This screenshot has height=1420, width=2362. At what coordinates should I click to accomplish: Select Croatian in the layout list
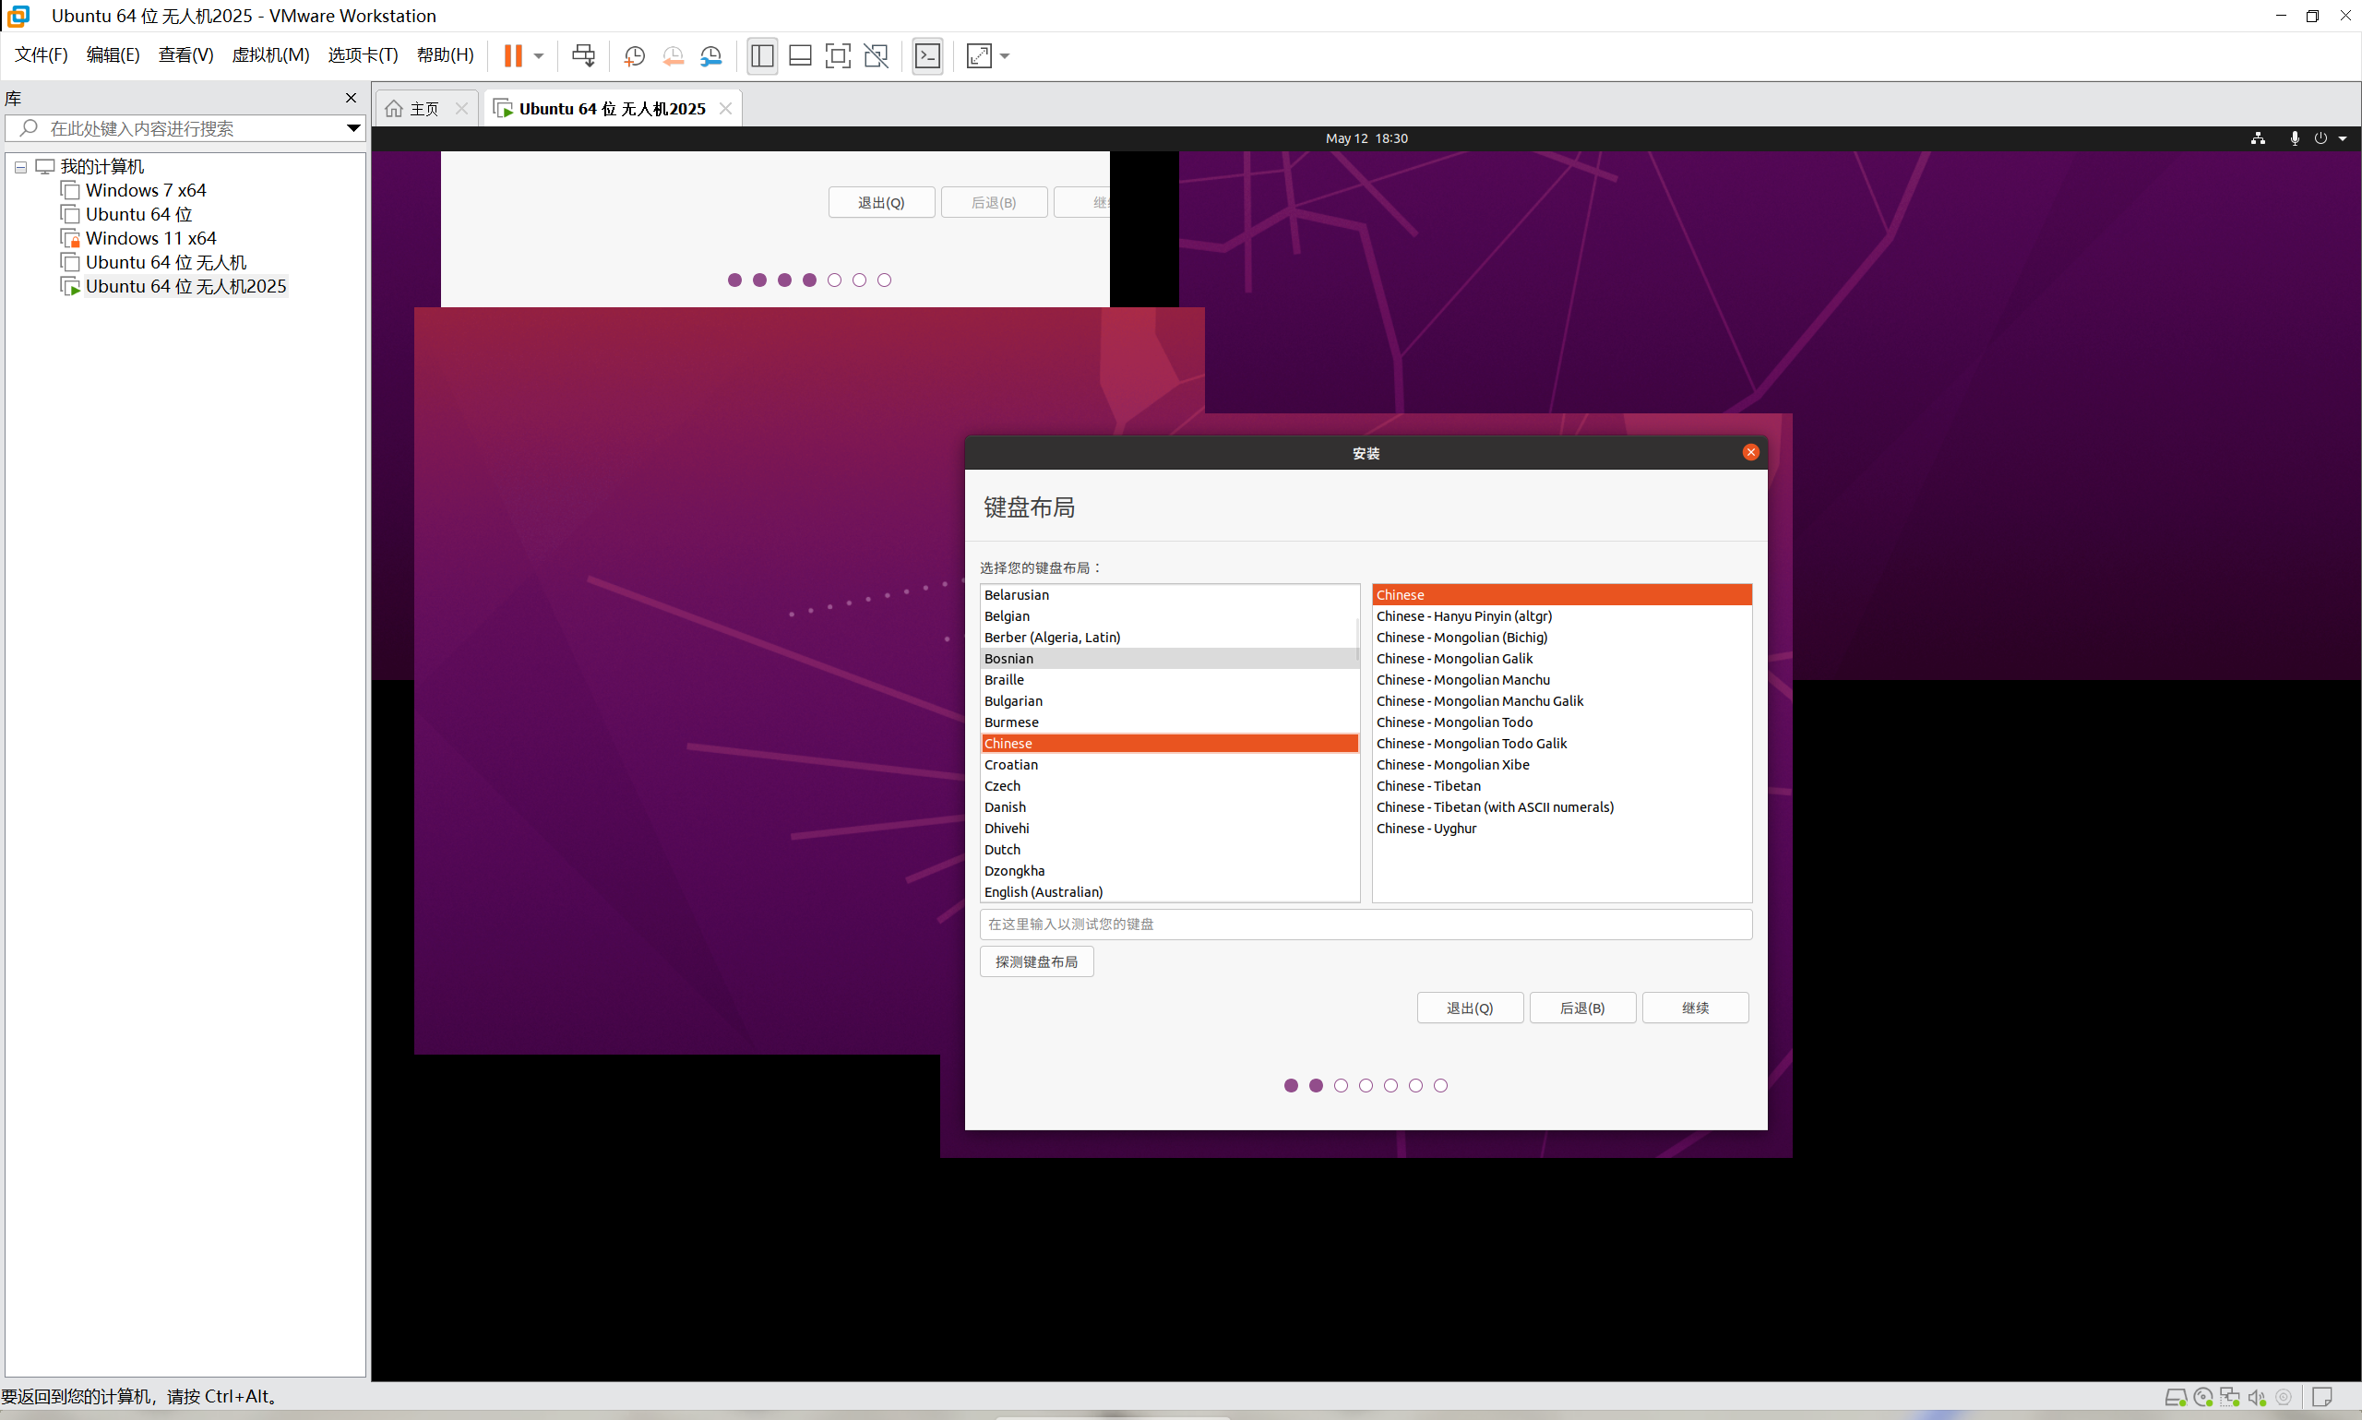1168,765
